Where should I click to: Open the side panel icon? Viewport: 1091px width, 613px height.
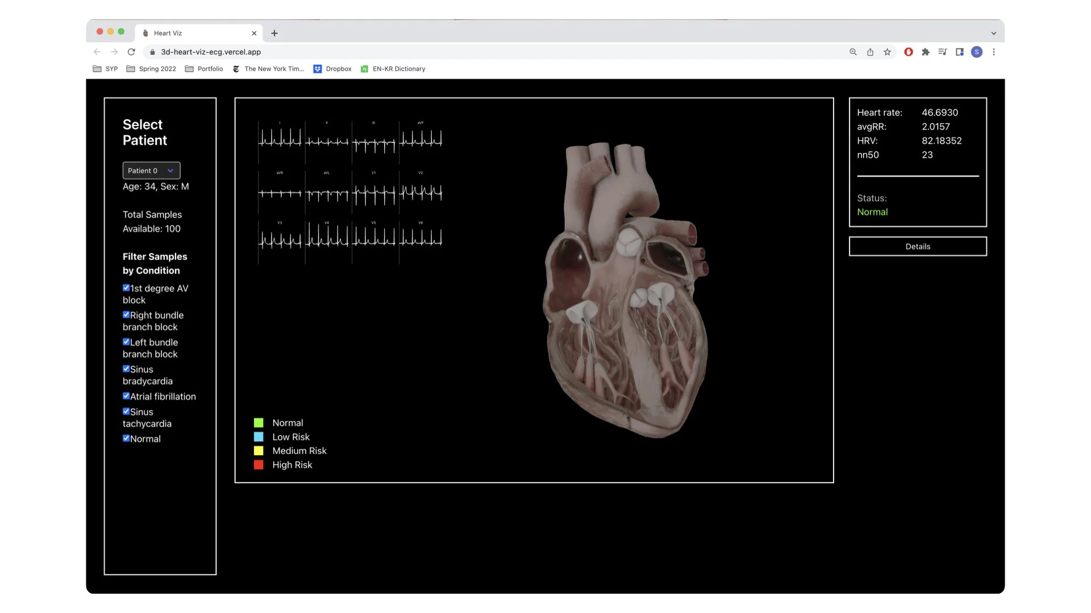pos(960,52)
